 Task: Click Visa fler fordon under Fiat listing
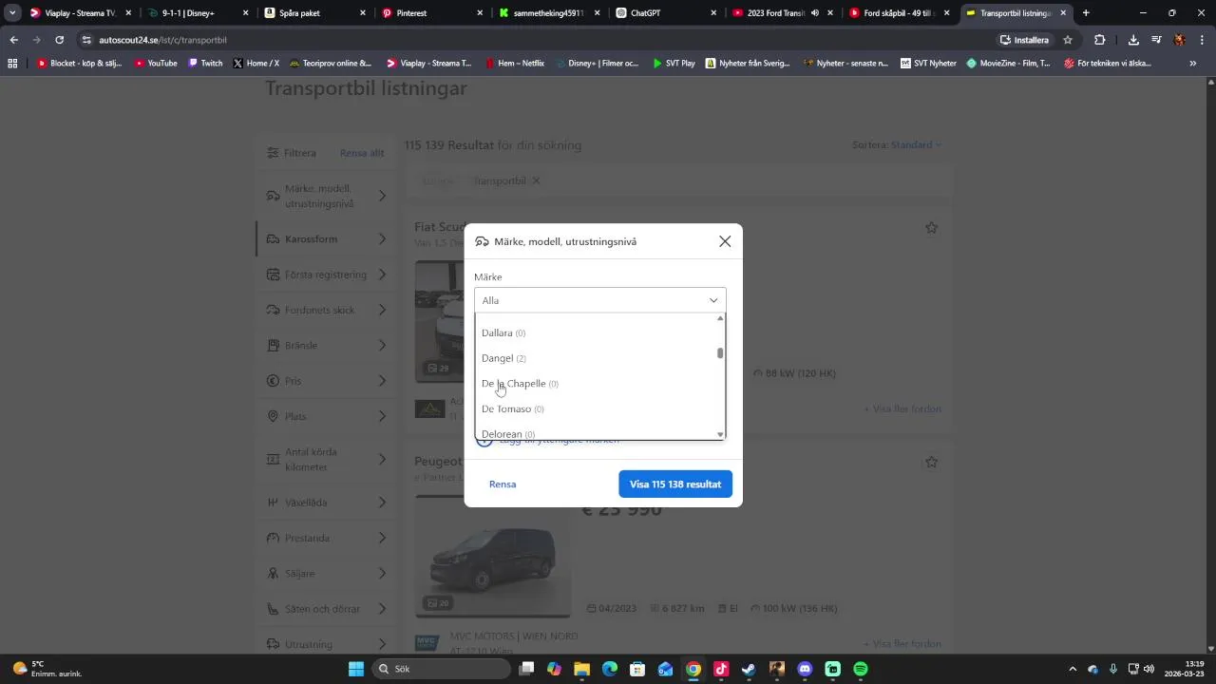coord(902,409)
